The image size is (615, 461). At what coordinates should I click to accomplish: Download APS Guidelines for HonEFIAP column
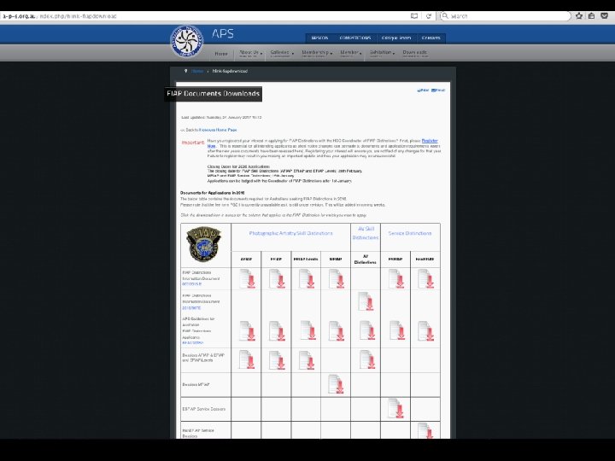click(426, 331)
